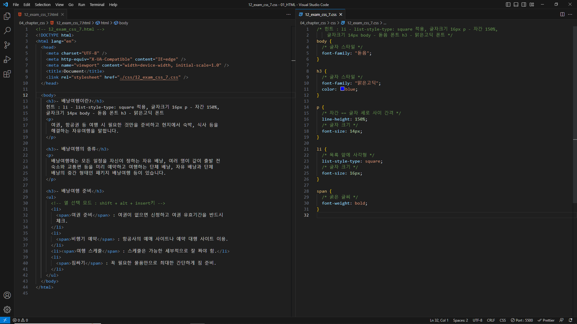The height and width of the screenshot is (324, 577).
Task: Open the right editor group's More Actions menu
Action: tap(570, 14)
